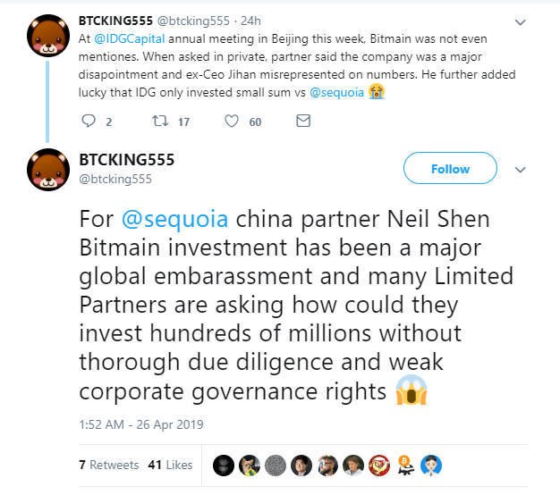Open the bear avatar on main tweet
Screen dimensions: 560x495
(x=48, y=170)
